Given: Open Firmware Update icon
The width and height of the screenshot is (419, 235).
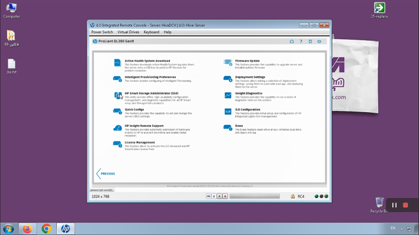Looking at the screenshot, I should pos(228,63).
